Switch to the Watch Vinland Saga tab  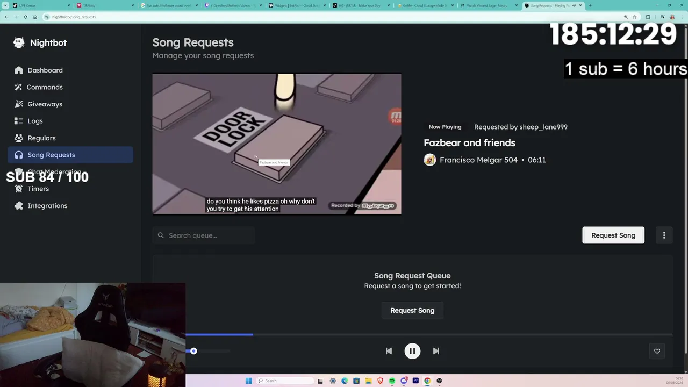pos(489,5)
